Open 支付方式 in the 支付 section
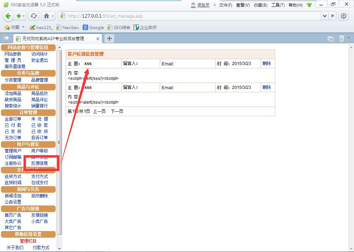354x252 pixels. point(39,176)
